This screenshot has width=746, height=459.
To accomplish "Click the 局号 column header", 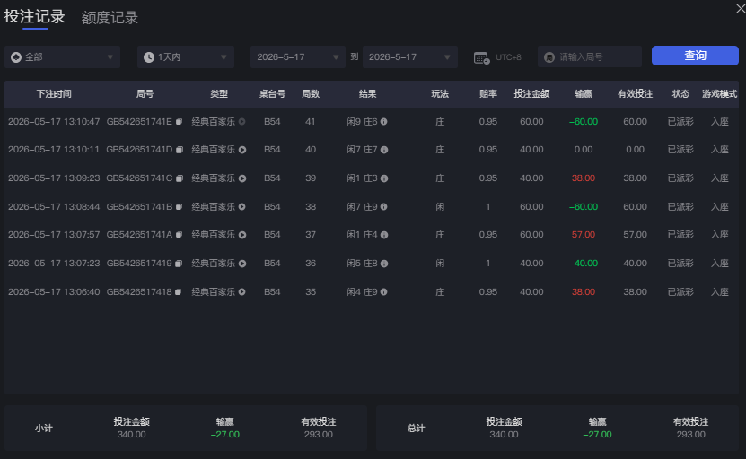I will tap(145, 94).
